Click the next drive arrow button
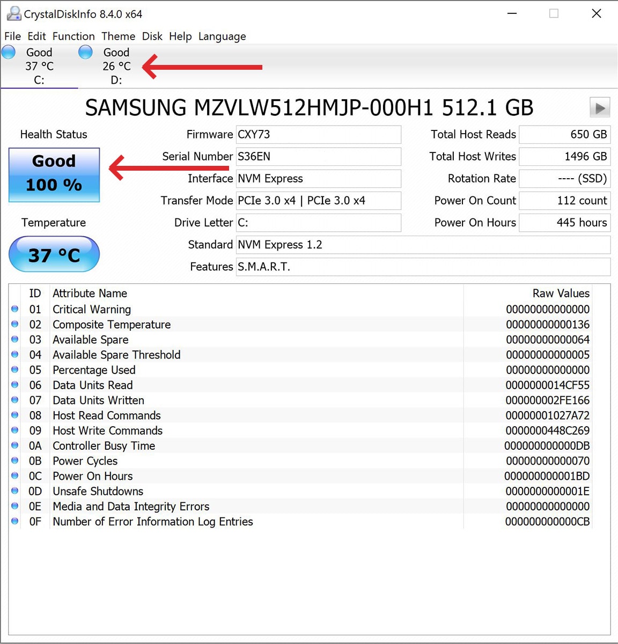 [x=600, y=108]
